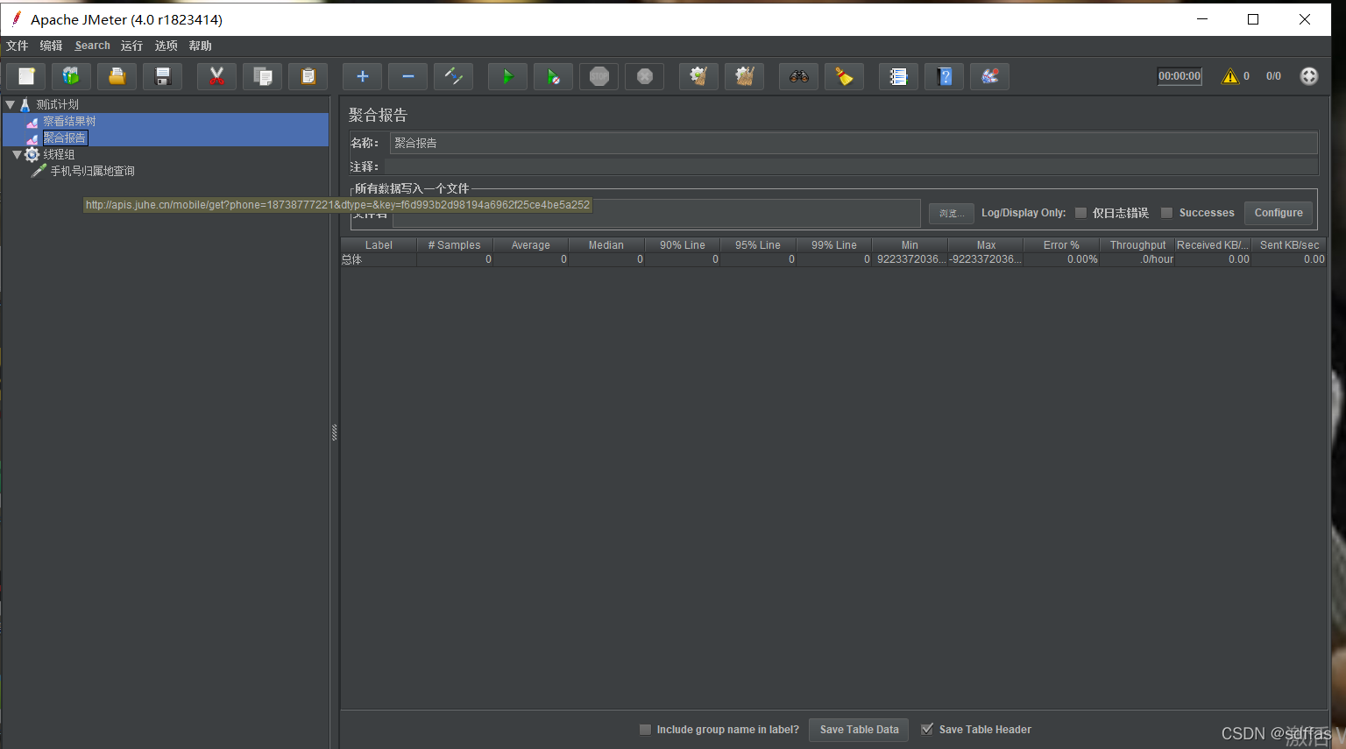Click the 名称 name input field
Screen dimensions: 1346x749
pos(854,143)
